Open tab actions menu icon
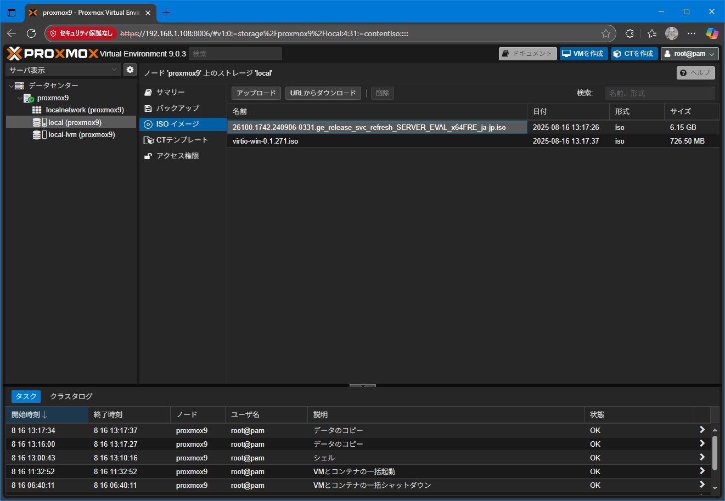 [12, 12]
